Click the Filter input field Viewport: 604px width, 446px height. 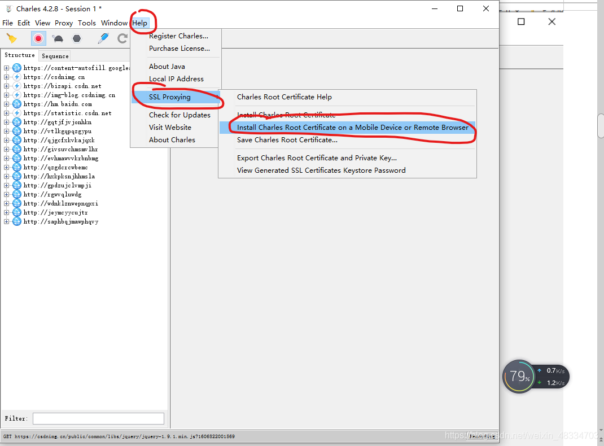(x=98, y=418)
